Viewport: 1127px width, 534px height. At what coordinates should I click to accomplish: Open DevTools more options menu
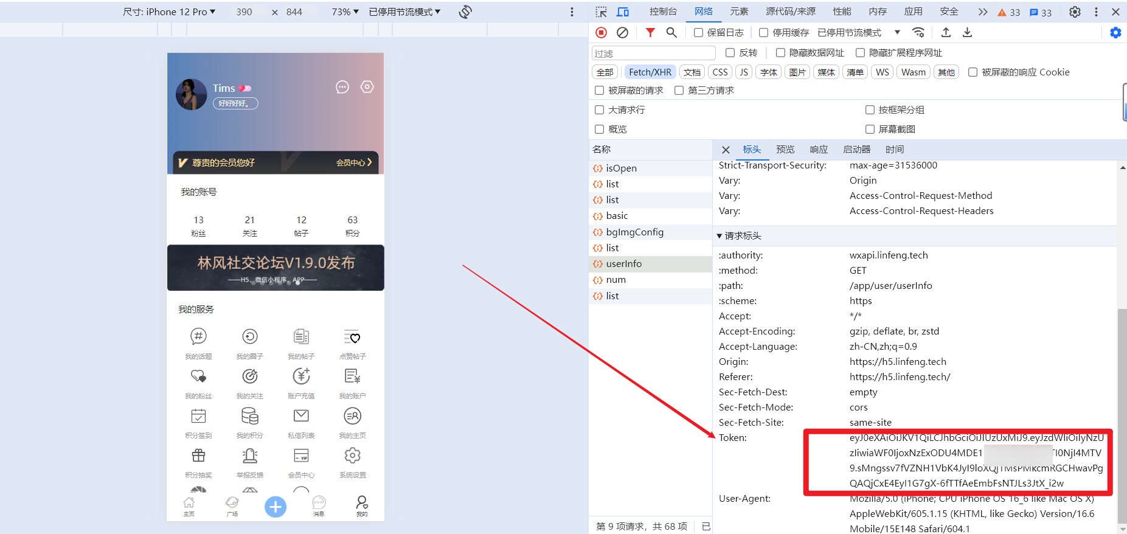click(1096, 12)
